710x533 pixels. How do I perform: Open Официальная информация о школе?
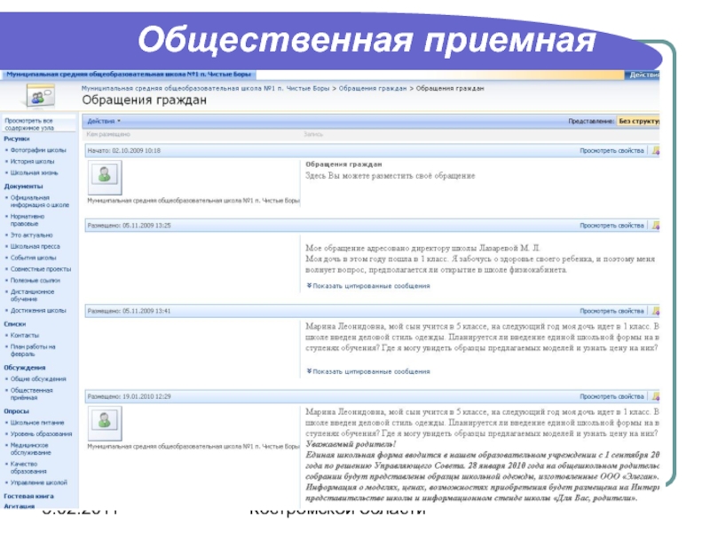40,202
